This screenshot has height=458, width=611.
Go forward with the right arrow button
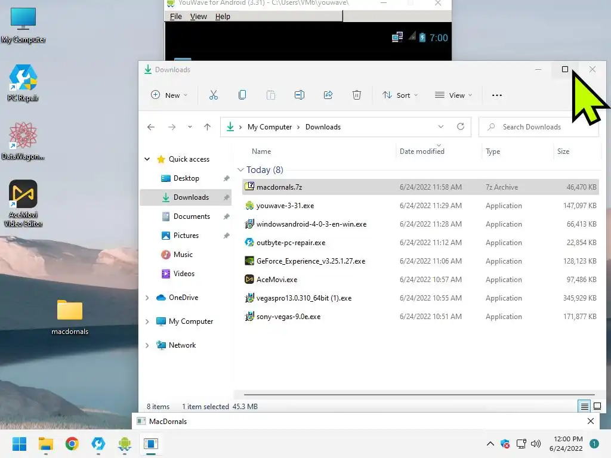click(x=172, y=127)
